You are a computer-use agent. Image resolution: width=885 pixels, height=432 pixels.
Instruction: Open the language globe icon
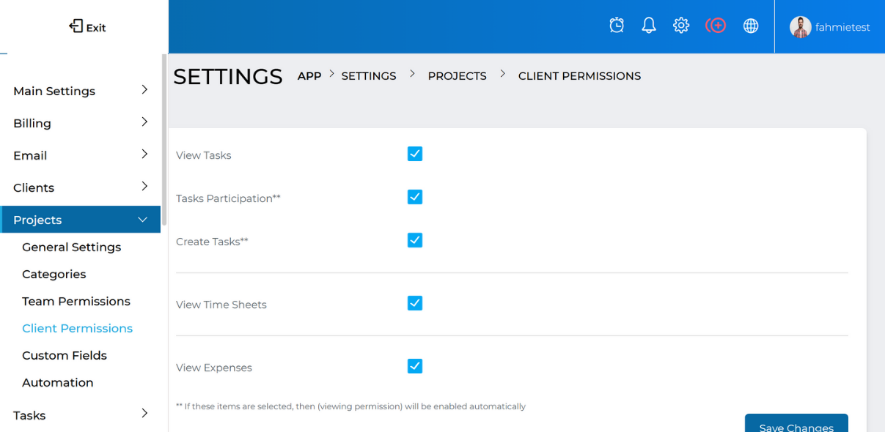point(751,26)
